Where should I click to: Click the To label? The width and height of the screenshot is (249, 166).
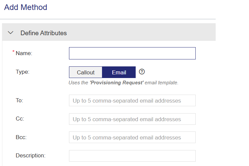(19, 100)
